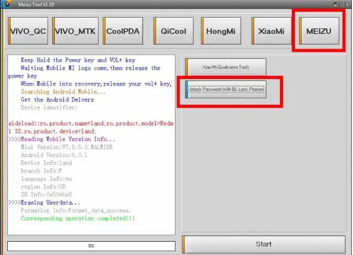
Task: Click the 'Device Info:land' log line
Action: pos(46,163)
